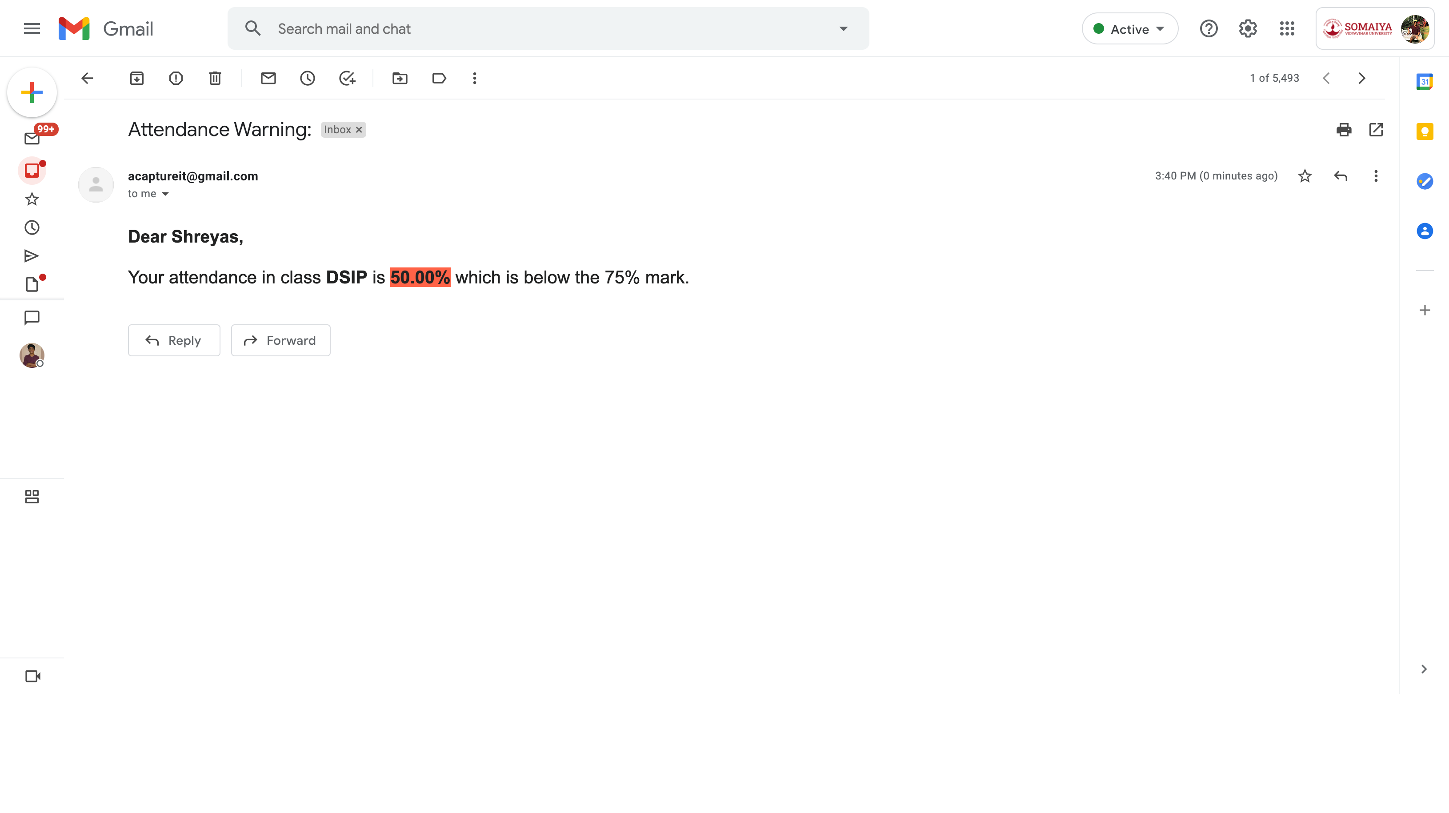This screenshot has height=813, width=1449.
Task: Remove the Inbox label from email
Action: 359,130
